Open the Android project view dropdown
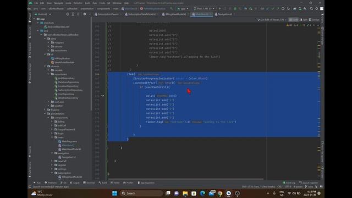Image resolution: width=352 pixels, height=198 pixels. point(43,14)
